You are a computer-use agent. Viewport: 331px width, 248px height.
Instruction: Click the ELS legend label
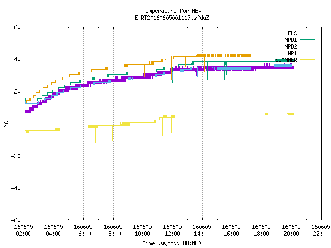pos(292,33)
